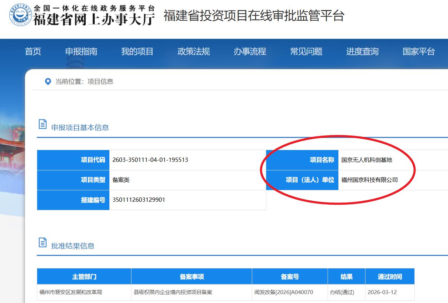Screen dimensions: 448x303
Task: Open the 办事流程 page
Action: pos(250,52)
